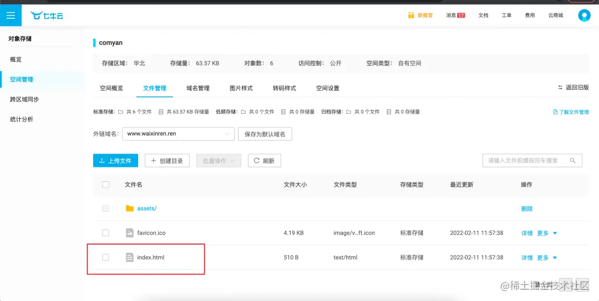The image size is (599, 301).
Task: Open the hamburger navigation menu
Action: coord(11,16)
